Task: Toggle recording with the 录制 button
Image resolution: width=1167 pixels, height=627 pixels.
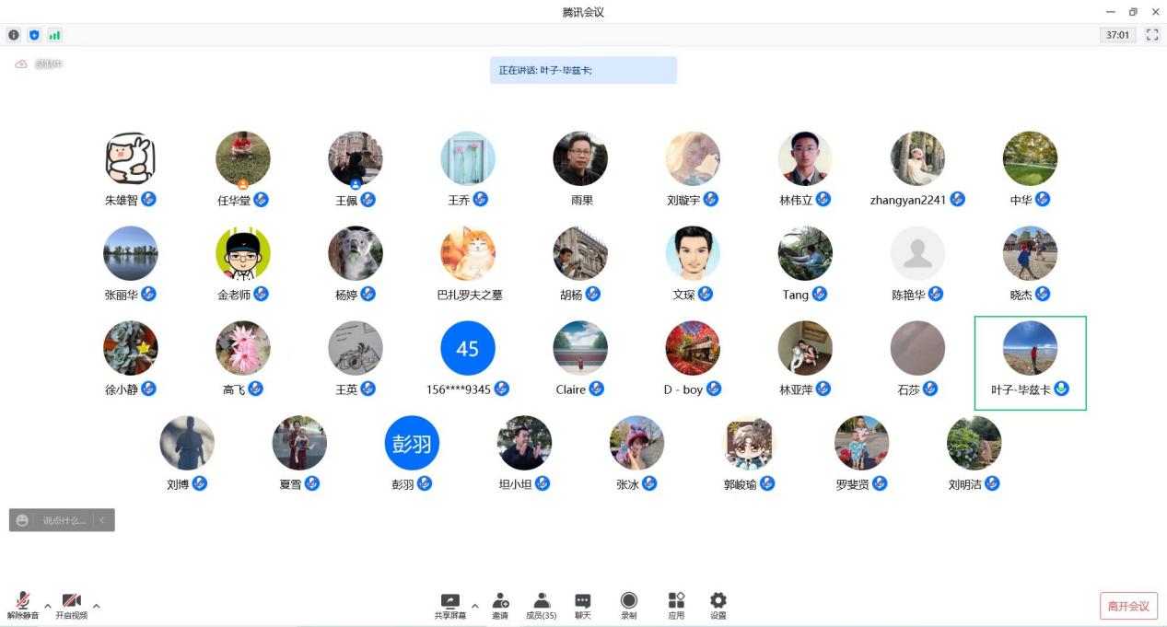Action: click(x=629, y=601)
